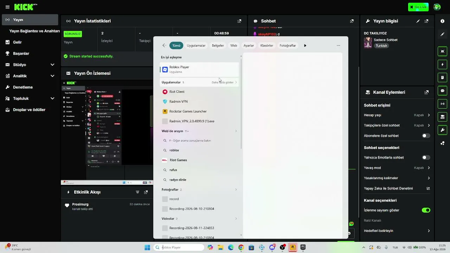Switch to Fotoğraflar search filter tab
This screenshot has width=450, height=253.
[x=288, y=45]
